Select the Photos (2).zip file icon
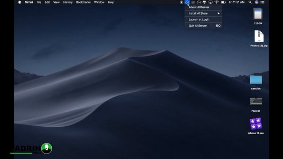This screenshot has height=159, width=283. click(x=259, y=36)
